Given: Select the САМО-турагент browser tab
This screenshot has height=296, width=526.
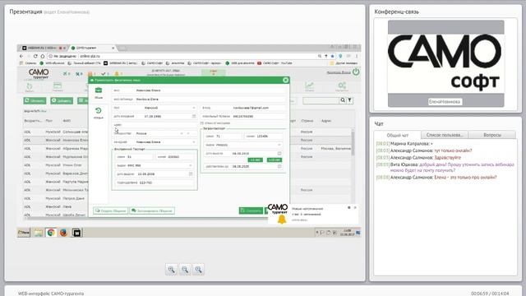Looking at the screenshot, I should click(92, 48).
